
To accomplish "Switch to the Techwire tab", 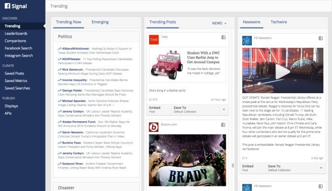I will coord(279,22).
